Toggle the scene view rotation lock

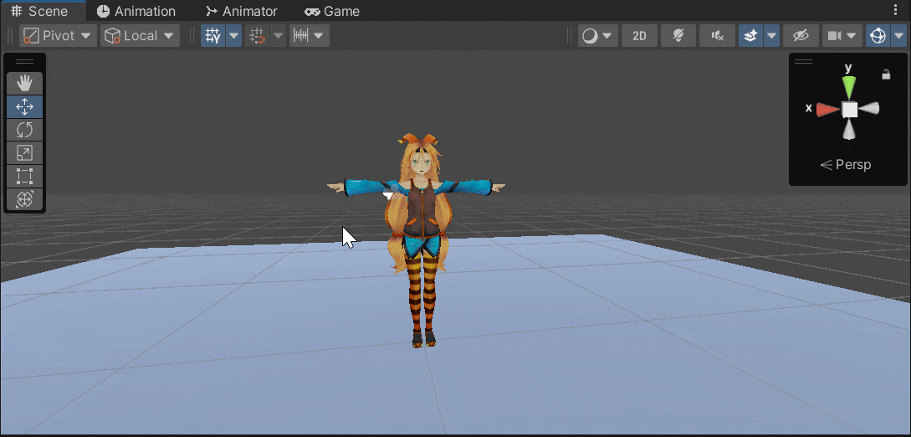[886, 75]
